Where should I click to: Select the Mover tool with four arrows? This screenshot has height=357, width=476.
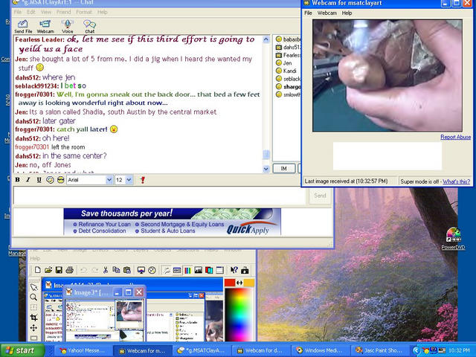[x=33, y=328]
